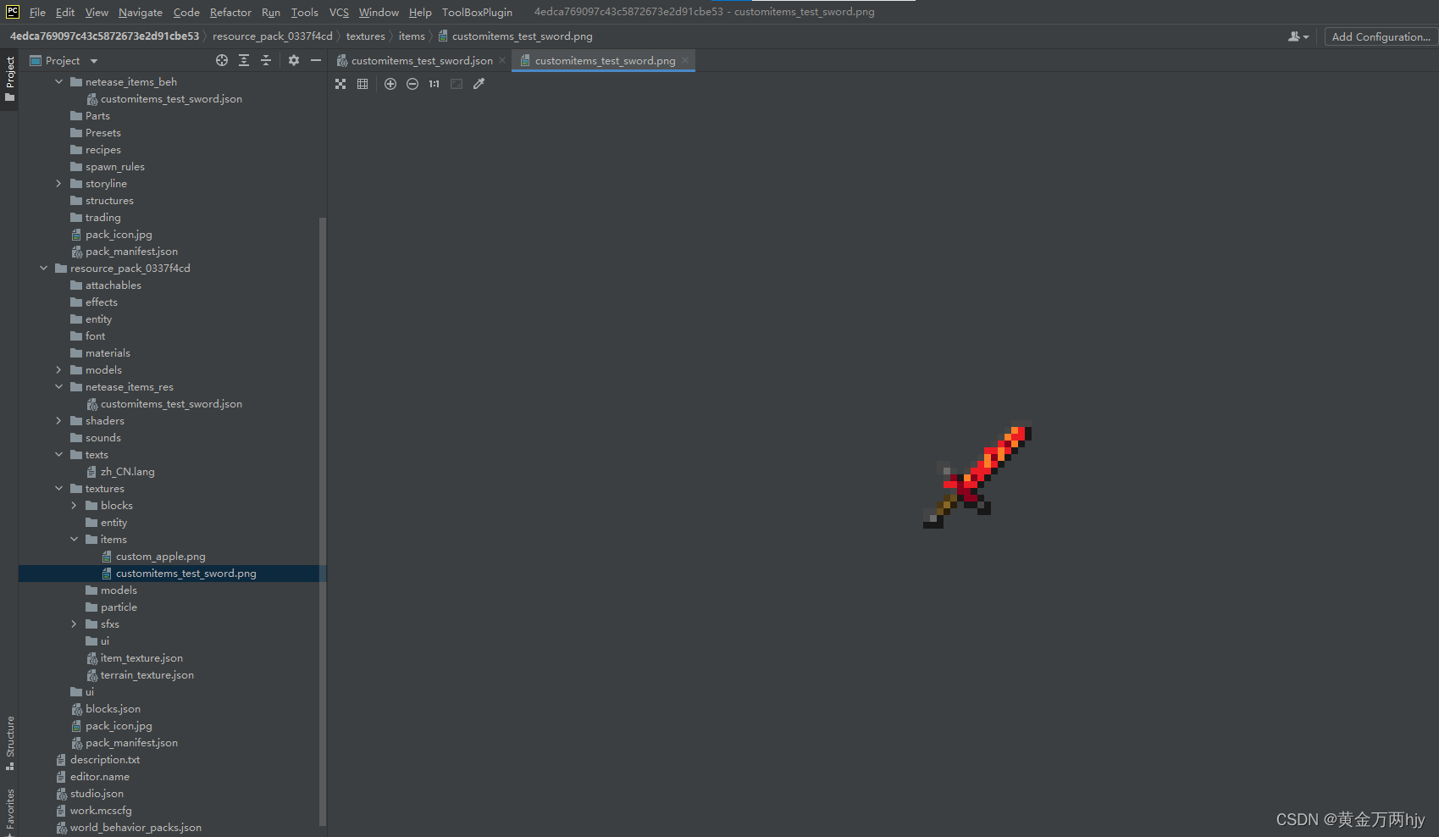Open the Structure side tool tab

pyautogui.click(x=9, y=743)
